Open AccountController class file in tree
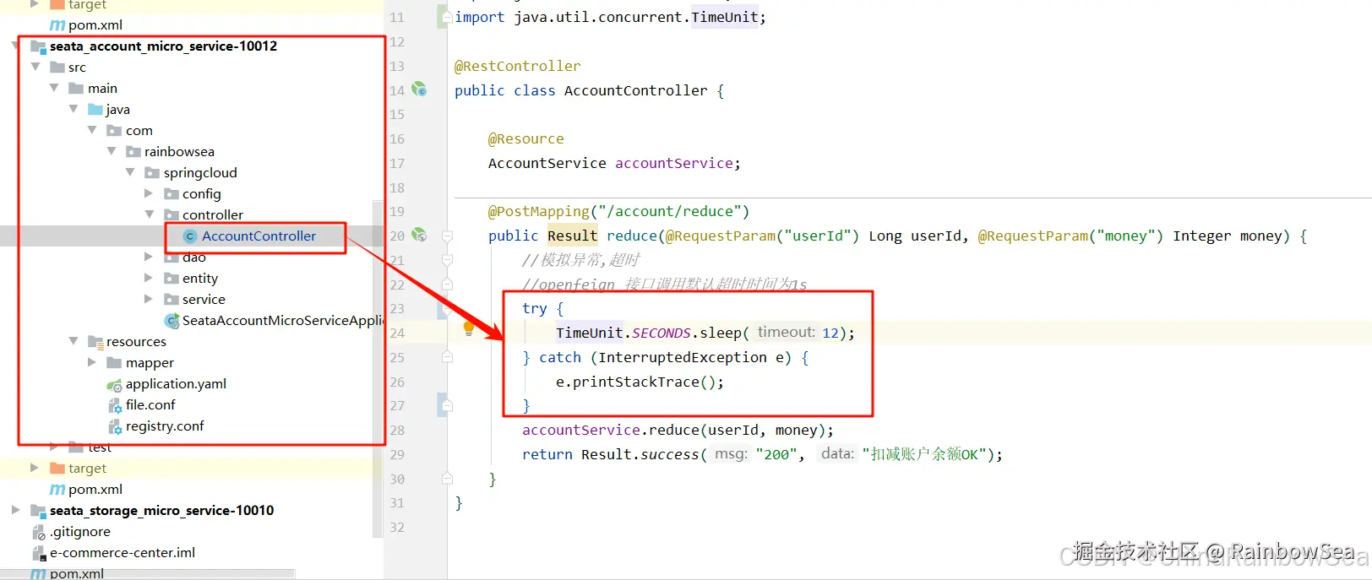 [259, 236]
